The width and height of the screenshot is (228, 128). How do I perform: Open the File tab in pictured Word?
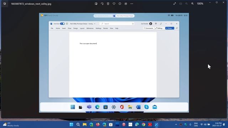coord(52,28)
